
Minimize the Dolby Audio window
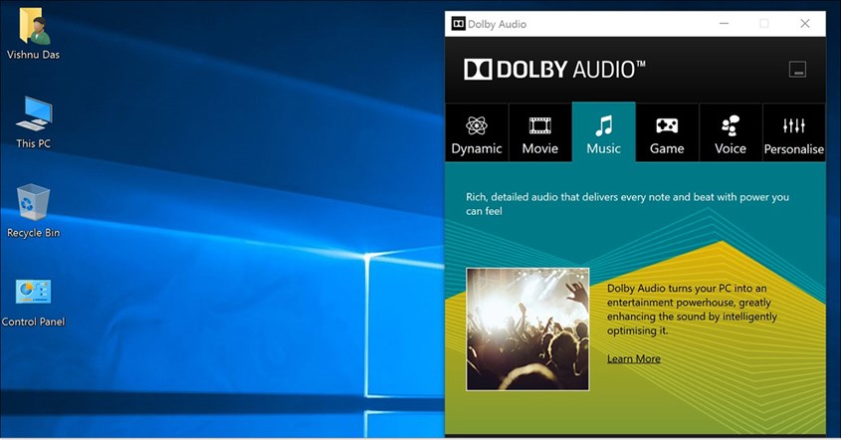724,24
